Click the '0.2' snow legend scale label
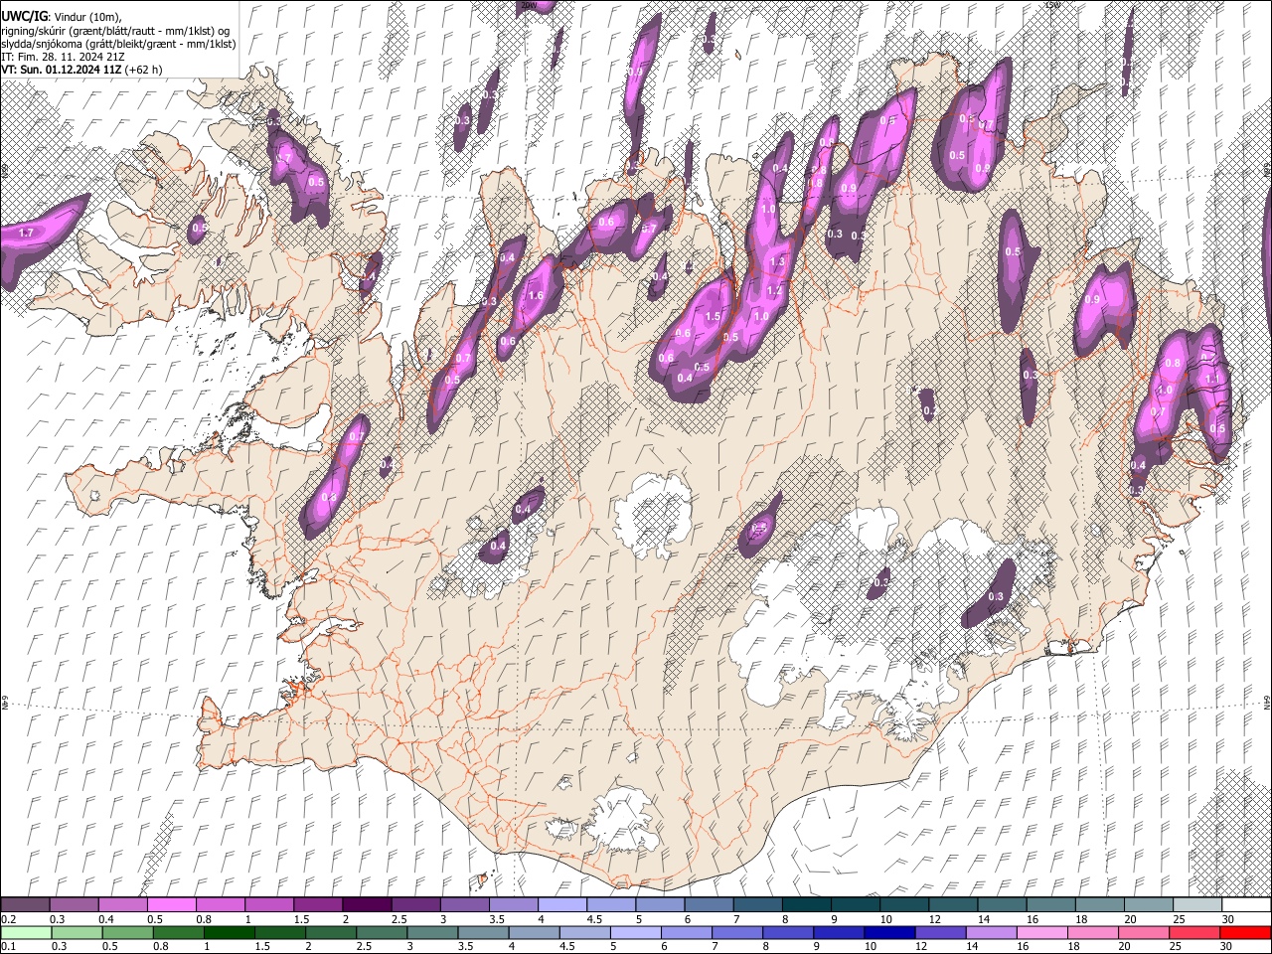 (8, 919)
